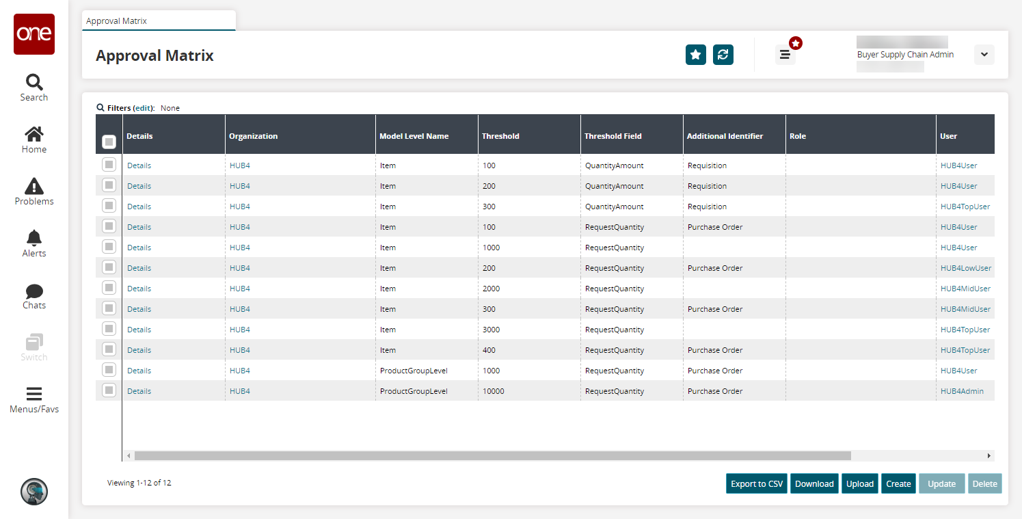Open the assistant avatar icon at bottom left
The image size is (1022, 519).
tap(34, 491)
